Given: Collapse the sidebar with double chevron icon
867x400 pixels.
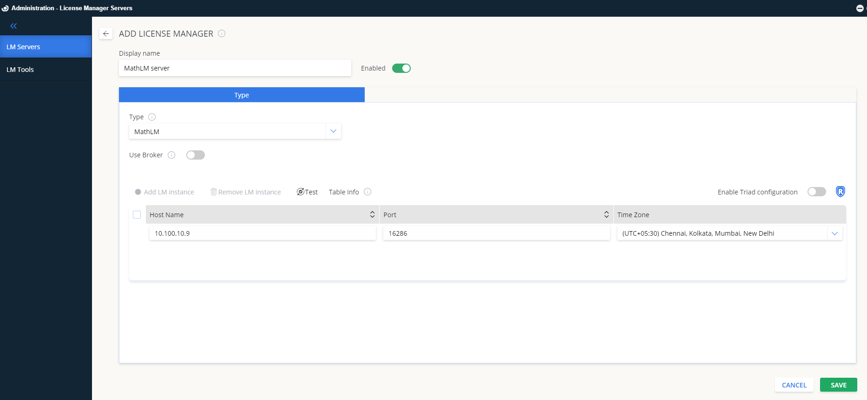Looking at the screenshot, I should coord(13,26).
